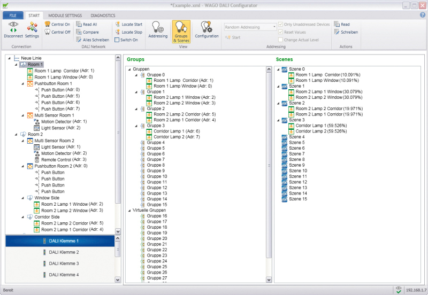The width and height of the screenshot is (428, 295).
Task: Toggle Change Actual Level checkbox
Action: [280, 40]
